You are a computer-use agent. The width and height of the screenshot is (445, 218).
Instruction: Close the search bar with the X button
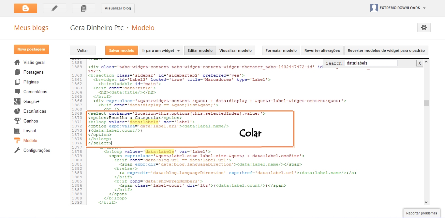(x=419, y=63)
